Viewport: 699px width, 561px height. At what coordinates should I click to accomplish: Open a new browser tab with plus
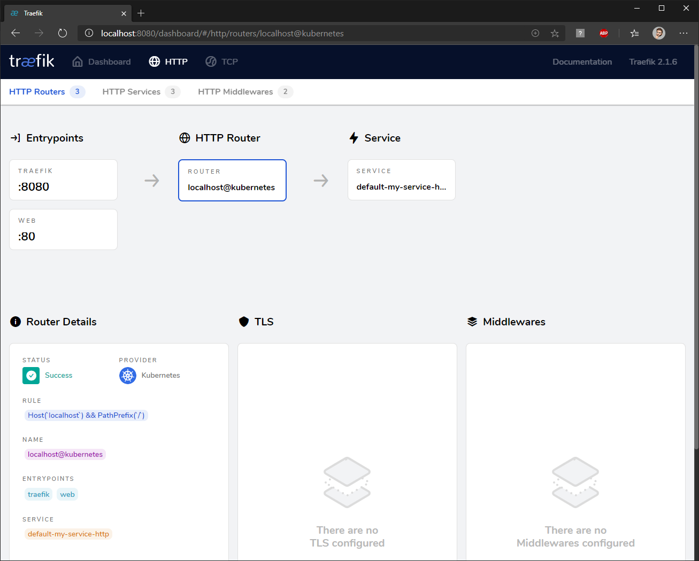pyautogui.click(x=141, y=13)
